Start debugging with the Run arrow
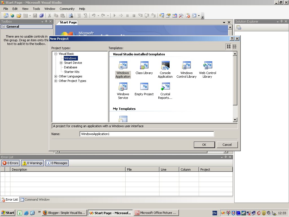289x217 pixels. coord(114,16)
